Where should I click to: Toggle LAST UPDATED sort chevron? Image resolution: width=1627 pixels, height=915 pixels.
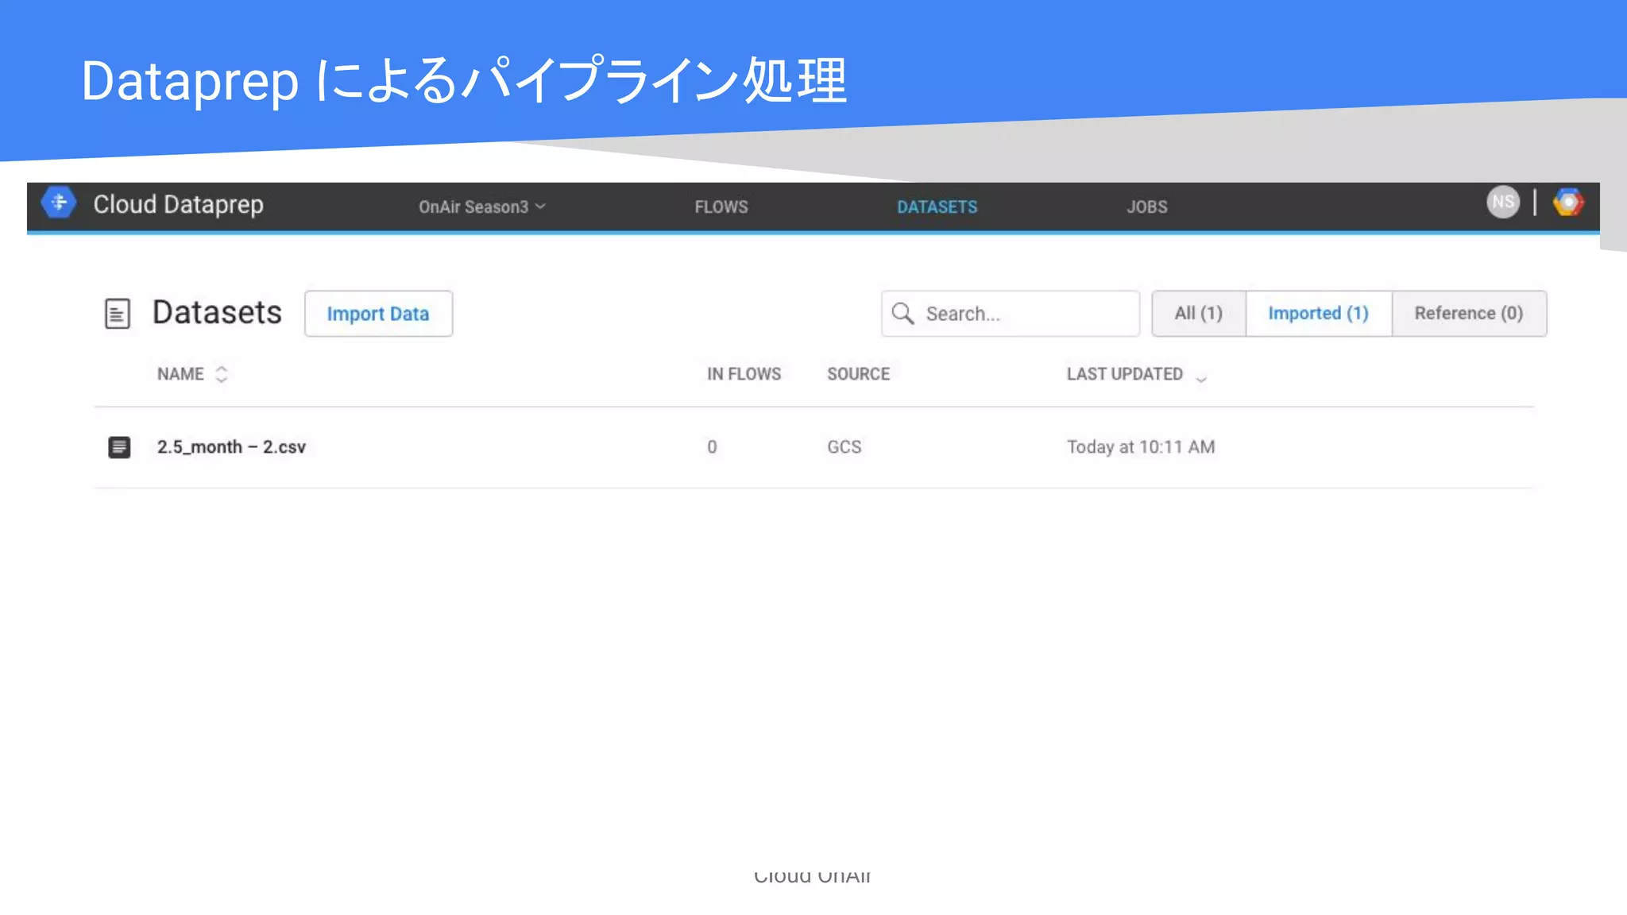pyautogui.click(x=1201, y=379)
